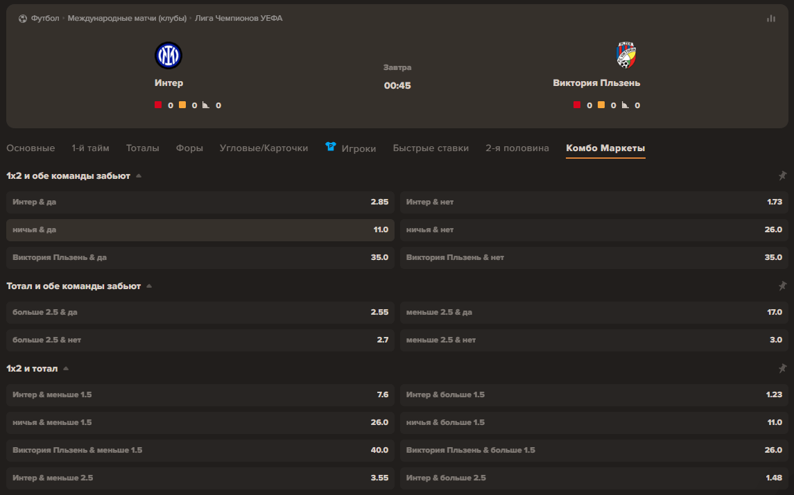Viewport: 794px width, 495px height.
Task: Pin the 'Тотал и обе команды забьют' market
Action: [782, 286]
